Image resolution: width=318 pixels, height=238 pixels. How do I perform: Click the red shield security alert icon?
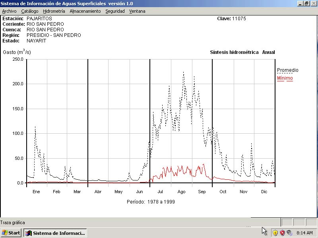click(x=282, y=233)
